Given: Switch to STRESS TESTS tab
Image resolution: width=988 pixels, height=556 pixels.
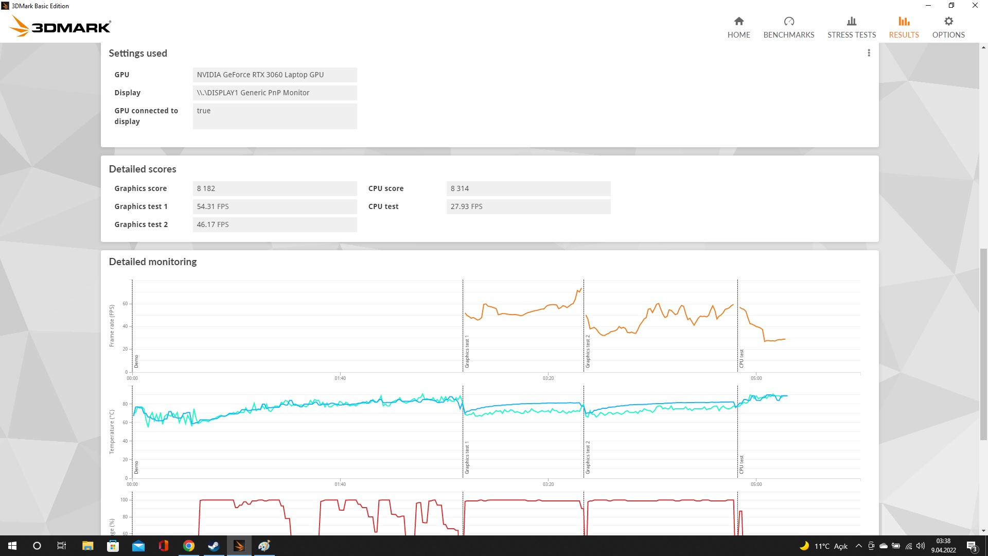Looking at the screenshot, I should pyautogui.click(x=851, y=27).
